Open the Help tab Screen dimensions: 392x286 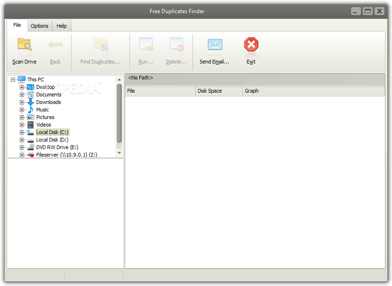click(x=62, y=26)
